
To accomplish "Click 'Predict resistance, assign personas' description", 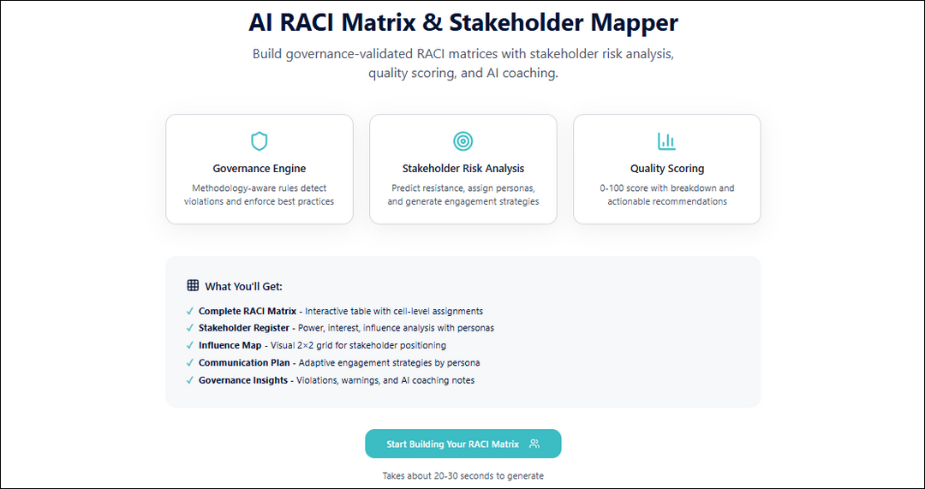I will click(463, 194).
